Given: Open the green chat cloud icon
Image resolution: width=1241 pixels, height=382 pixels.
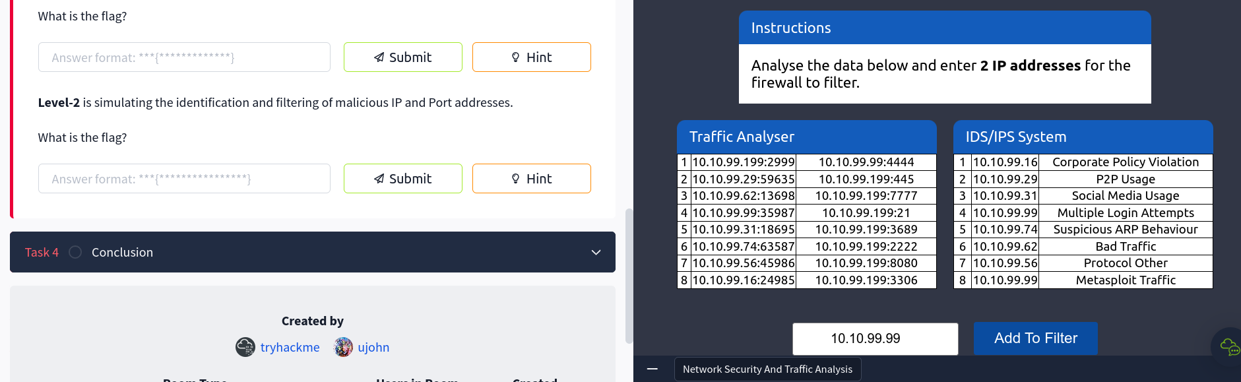Looking at the screenshot, I should (x=1230, y=346).
